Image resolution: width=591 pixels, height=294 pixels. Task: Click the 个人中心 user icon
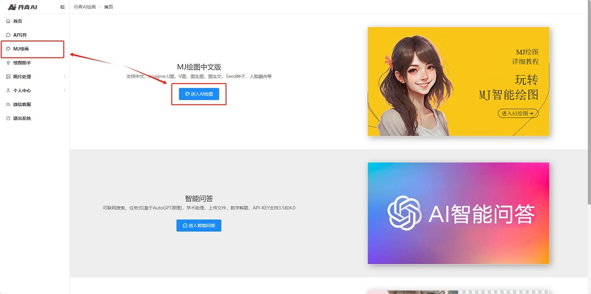[8, 91]
